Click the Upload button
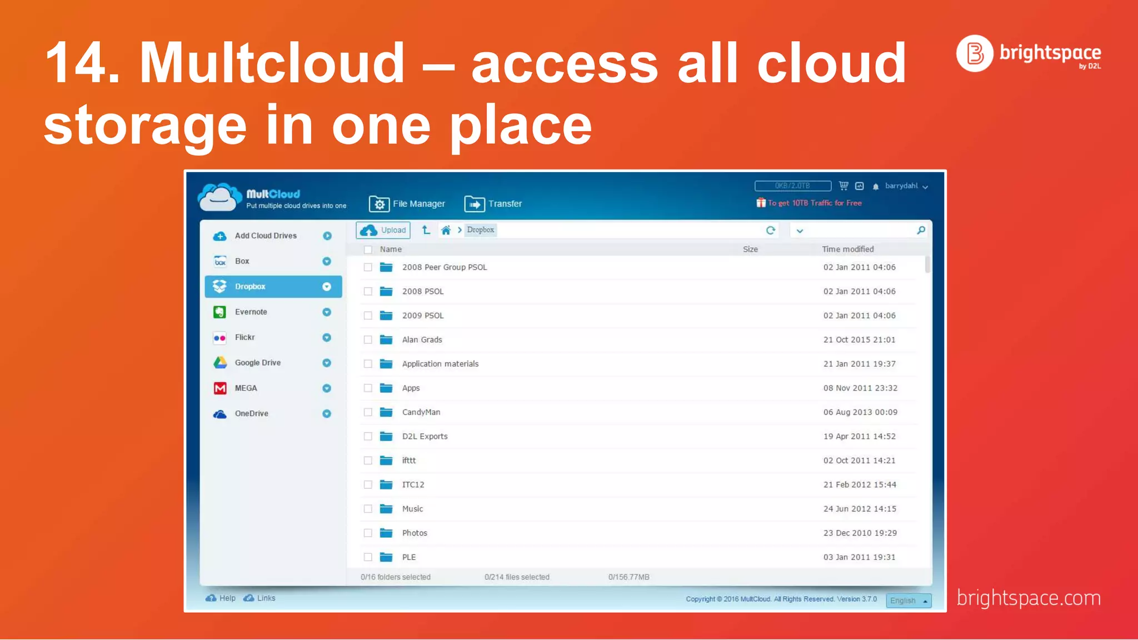1138x640 pixels. (383, 230)
